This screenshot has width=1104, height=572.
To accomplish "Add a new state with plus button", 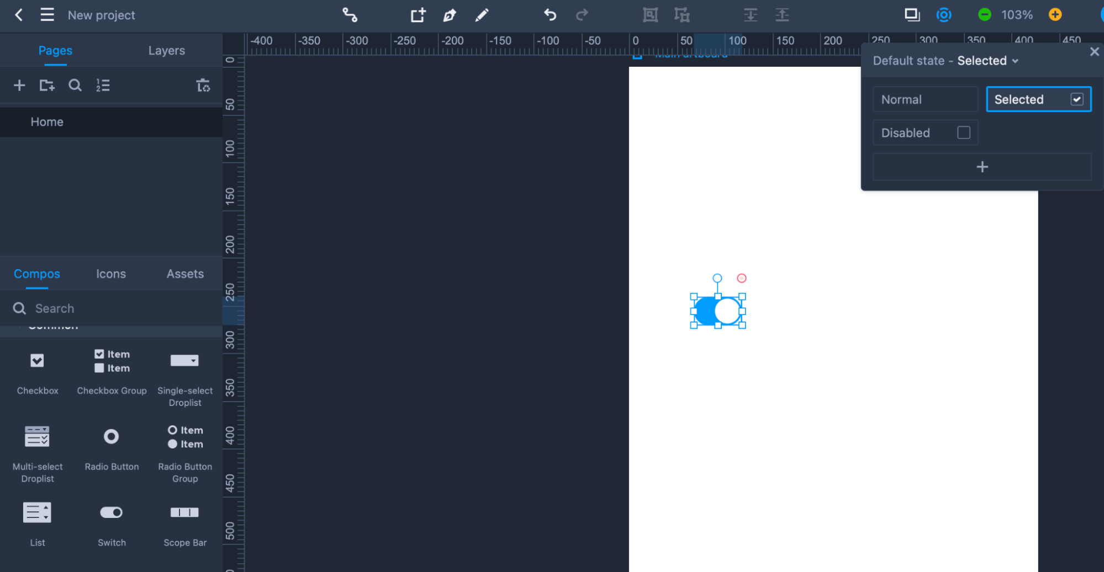I will click(981, 167).
